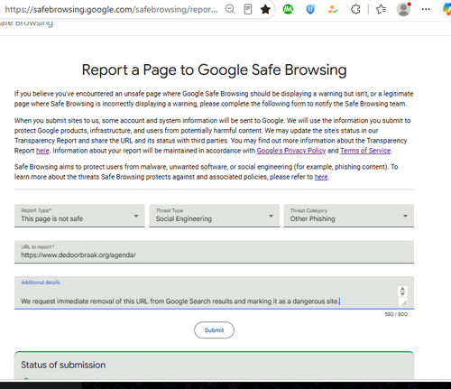
Task: Open the Extensions puzzle piece icon
Action: click(x=355, y=10)
